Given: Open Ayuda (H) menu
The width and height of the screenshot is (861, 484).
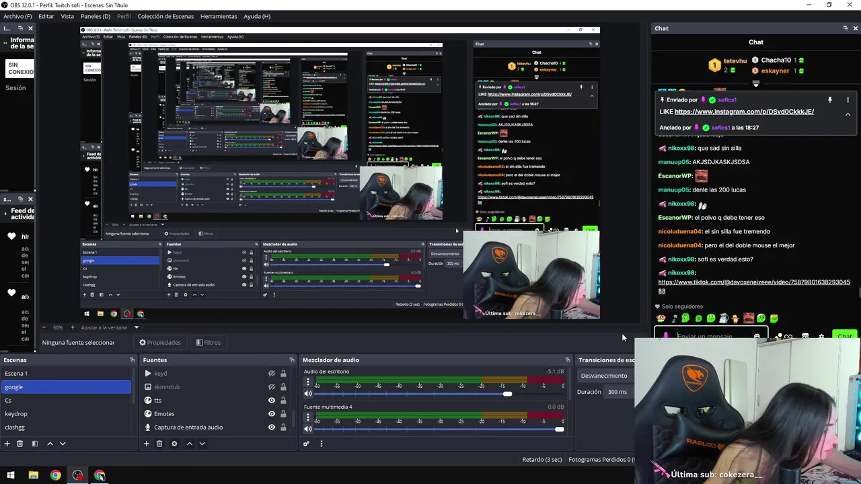Looking at the screenshot, I should (257, 16).
